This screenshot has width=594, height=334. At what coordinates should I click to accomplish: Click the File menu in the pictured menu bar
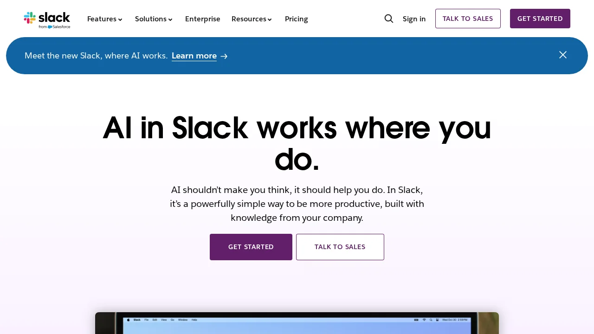[x=146, y=320]
